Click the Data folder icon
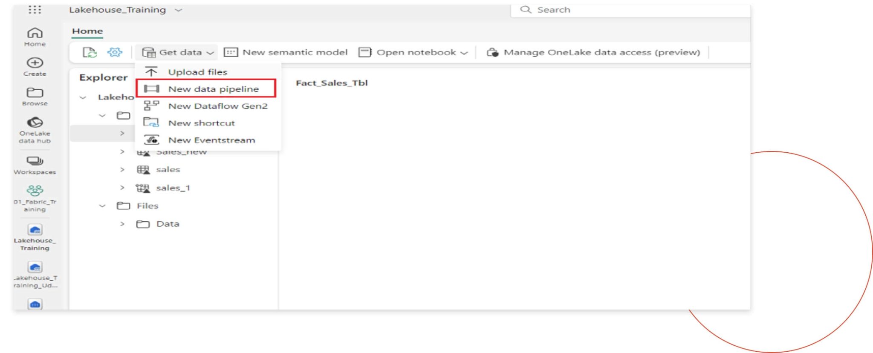This screenshot has width=873, height=353. coord(143,224)
